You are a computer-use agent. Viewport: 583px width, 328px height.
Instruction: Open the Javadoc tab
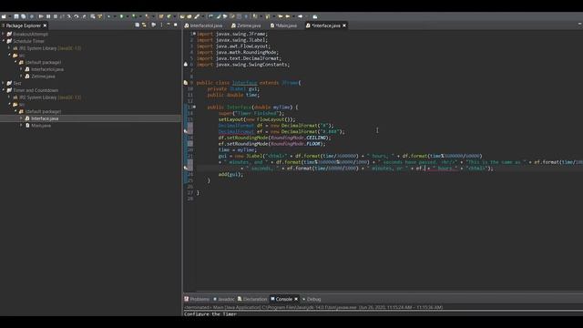(223, 299)
